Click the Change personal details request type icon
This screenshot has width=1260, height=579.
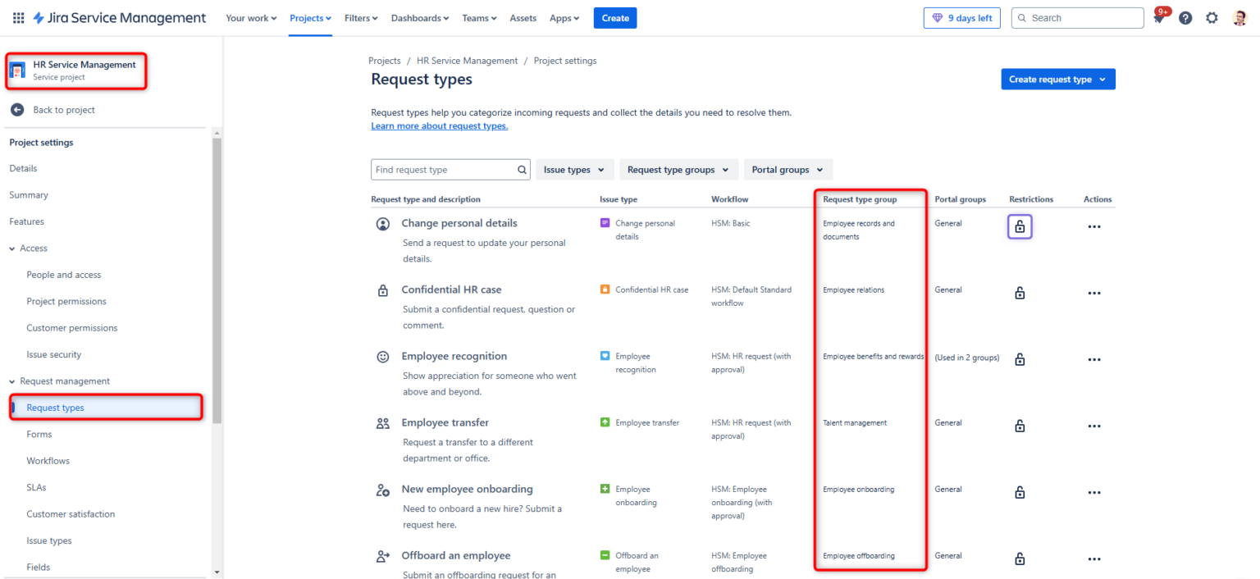coord(382,223)
